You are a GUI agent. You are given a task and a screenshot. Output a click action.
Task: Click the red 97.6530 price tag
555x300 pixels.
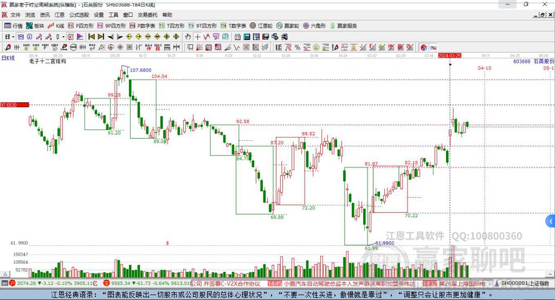15,105
